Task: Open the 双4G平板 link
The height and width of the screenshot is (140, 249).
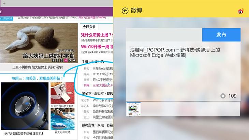Action: 103,80
